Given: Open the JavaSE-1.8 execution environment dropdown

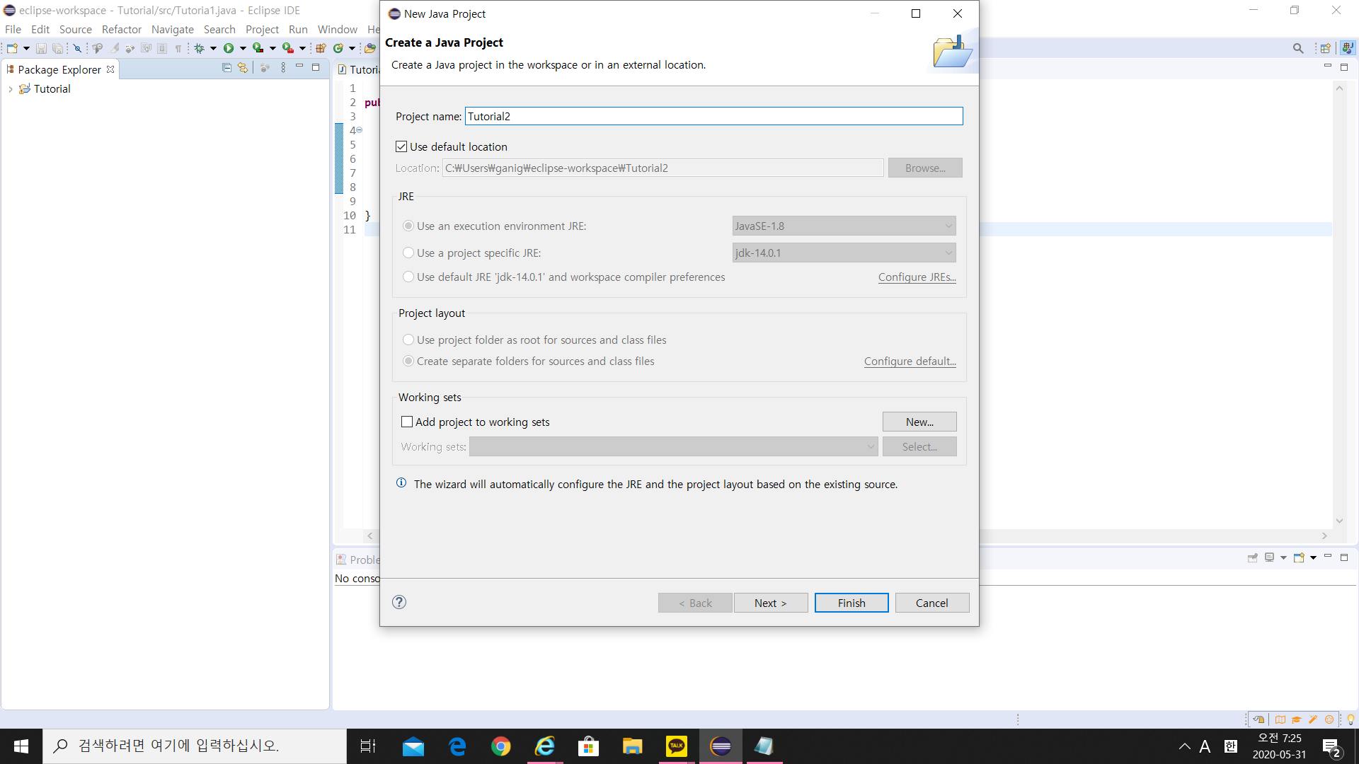Looking at the screenshot, I should click(x=844, y=226).
